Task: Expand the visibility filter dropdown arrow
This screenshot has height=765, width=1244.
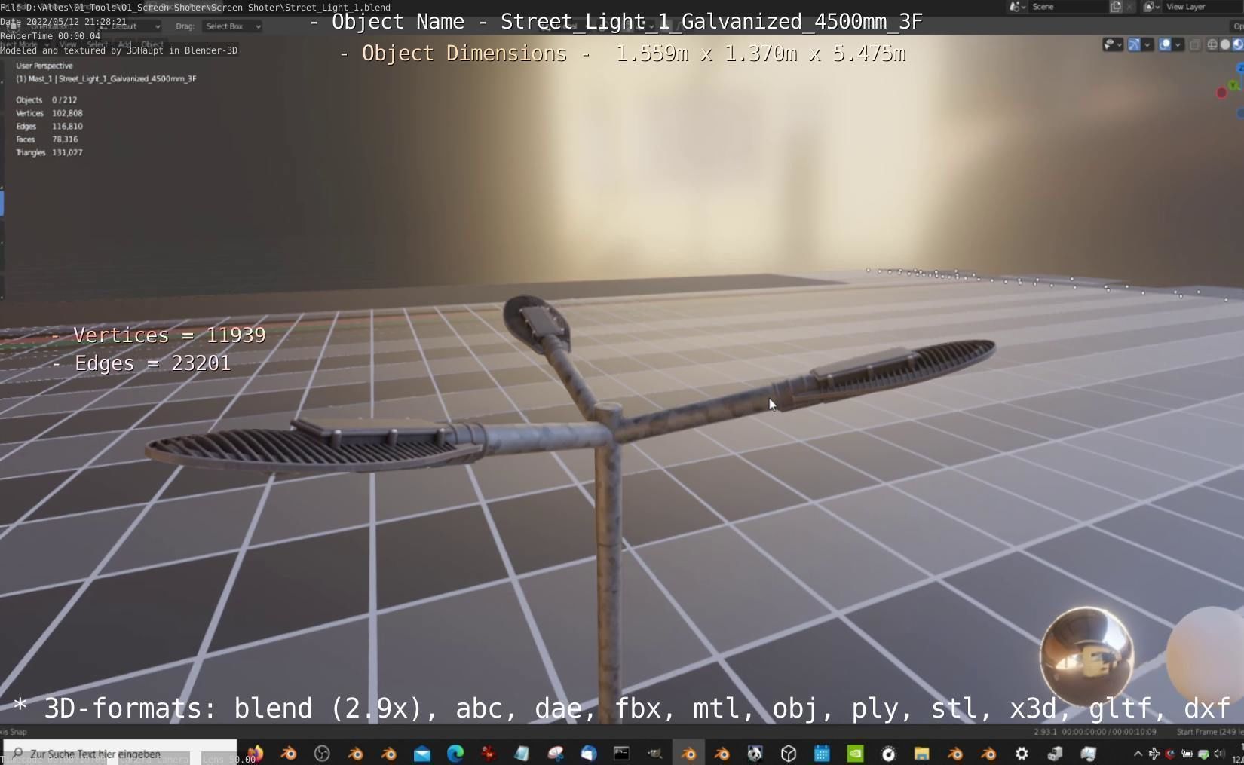Action: point(1120,44)
